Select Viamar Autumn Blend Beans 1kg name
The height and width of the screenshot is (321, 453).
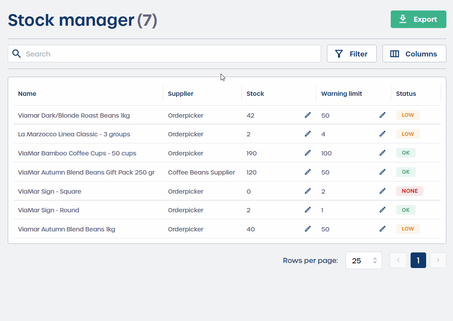[67, 229]
